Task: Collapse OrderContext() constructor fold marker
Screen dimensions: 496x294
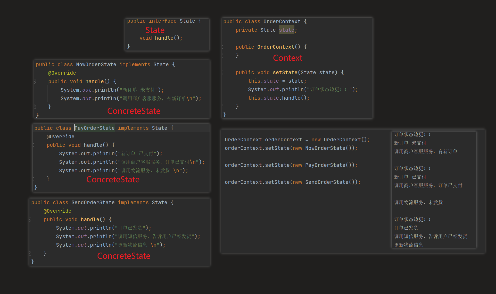Action: 223,47
